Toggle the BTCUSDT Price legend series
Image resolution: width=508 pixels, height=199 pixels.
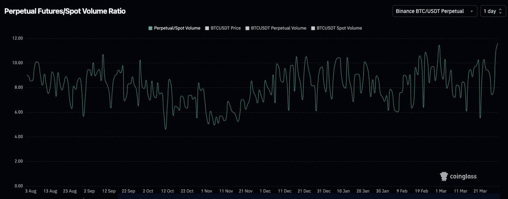coord(223,28)
